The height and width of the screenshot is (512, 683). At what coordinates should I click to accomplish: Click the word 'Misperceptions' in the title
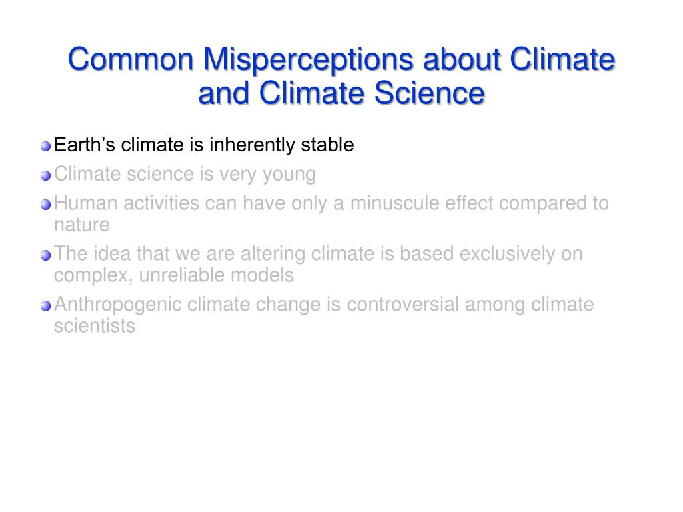309,60
